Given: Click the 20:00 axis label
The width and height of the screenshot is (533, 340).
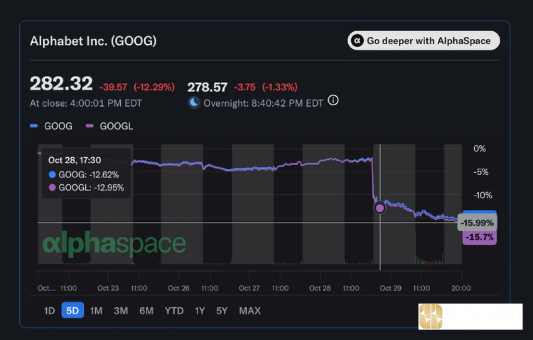Looking at the screenshot, I should click(x=461, y=288).
